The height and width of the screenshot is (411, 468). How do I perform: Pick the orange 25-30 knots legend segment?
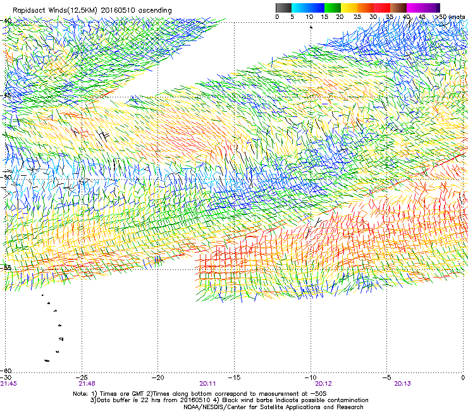tap(366, 8)
